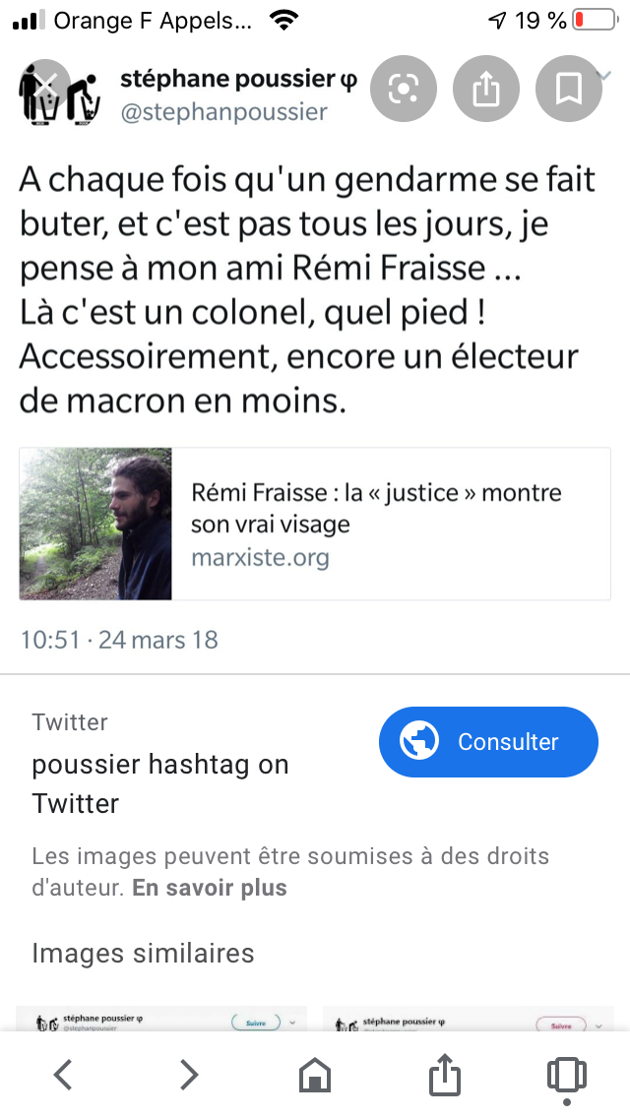Tap the Suivre button in the second similar image

click(560, 1025)
